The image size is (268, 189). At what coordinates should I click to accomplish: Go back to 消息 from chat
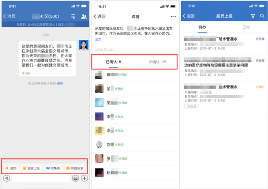tap(10, 16)
